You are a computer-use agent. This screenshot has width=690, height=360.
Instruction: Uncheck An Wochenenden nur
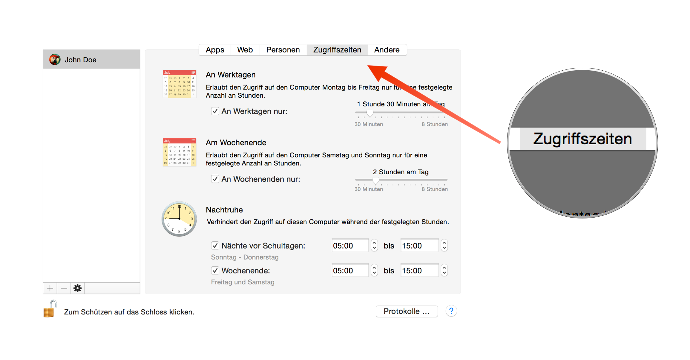pos(215,179)
